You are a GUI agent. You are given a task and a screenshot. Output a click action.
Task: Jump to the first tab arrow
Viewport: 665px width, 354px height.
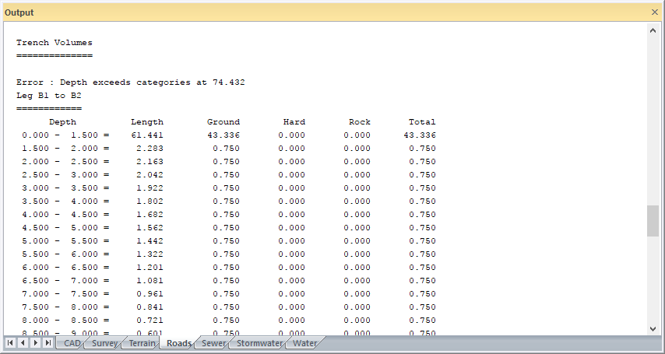pyautogui.click(x=10, y=343)
